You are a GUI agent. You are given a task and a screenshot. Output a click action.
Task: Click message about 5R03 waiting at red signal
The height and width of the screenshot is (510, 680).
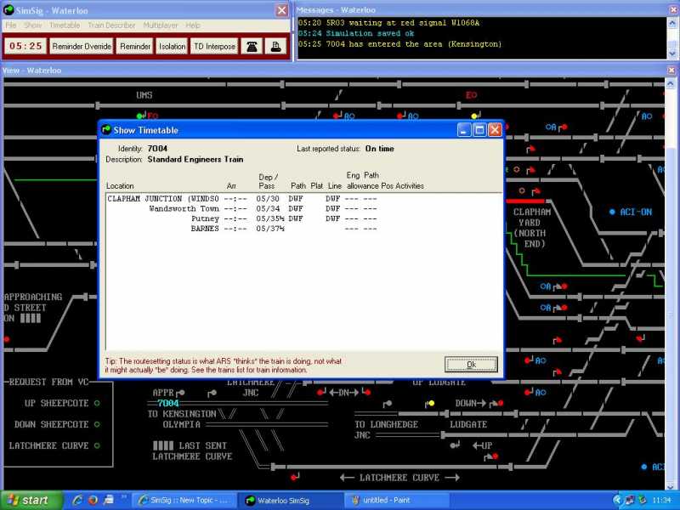389,23
